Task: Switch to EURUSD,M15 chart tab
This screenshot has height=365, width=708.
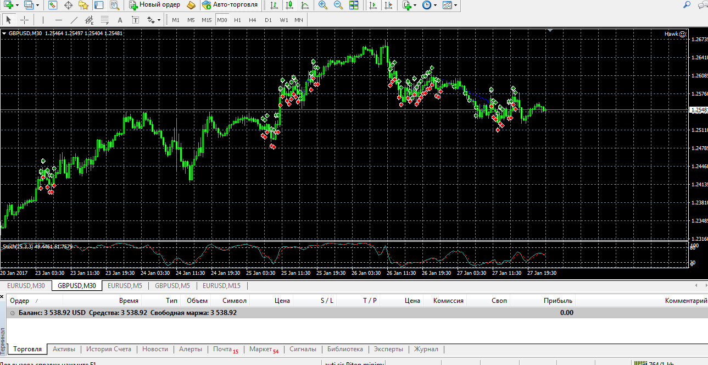Action: (221, 286)
